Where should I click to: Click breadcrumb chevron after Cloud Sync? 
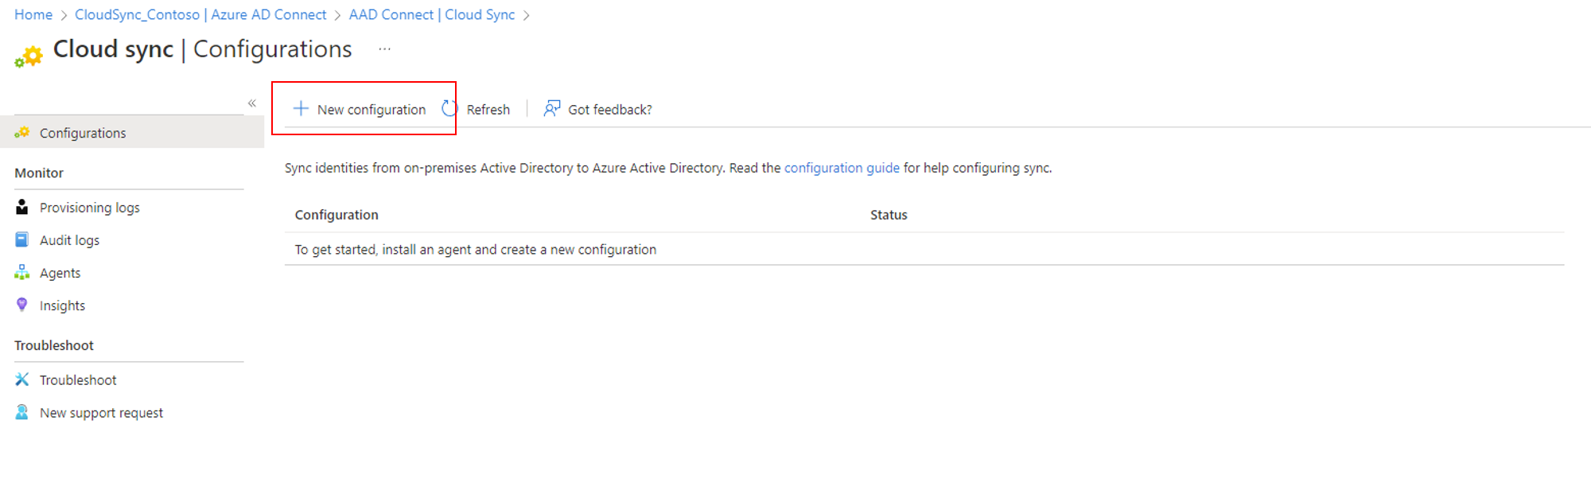(x=526, y=15)
